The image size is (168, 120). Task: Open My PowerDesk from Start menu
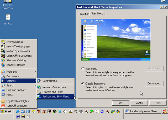point(19,42)
